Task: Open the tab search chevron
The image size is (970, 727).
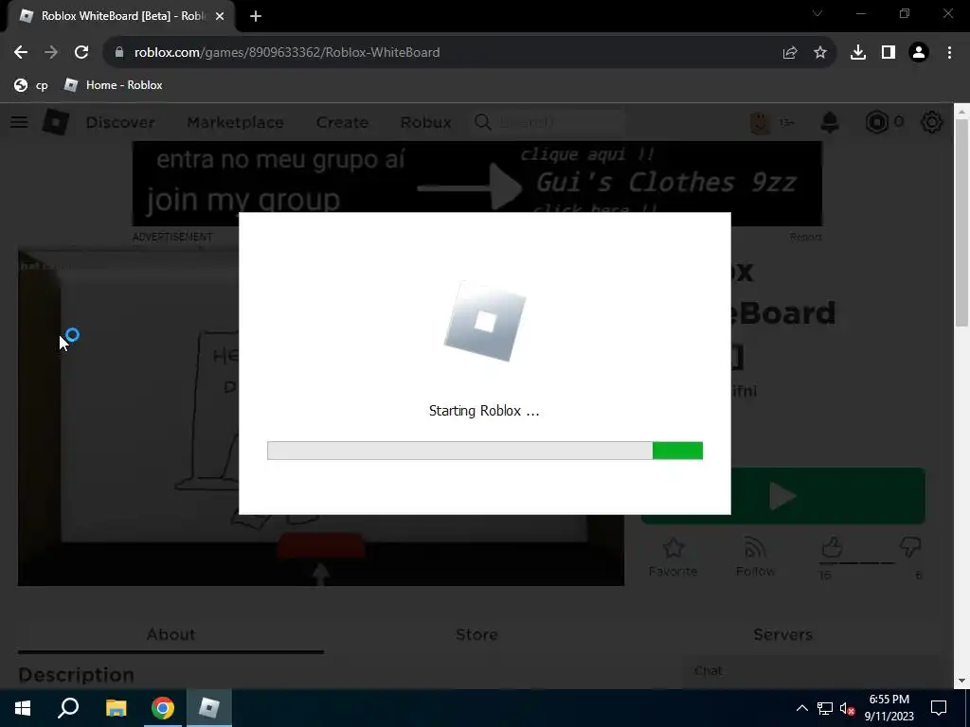Action: point(817,13)
